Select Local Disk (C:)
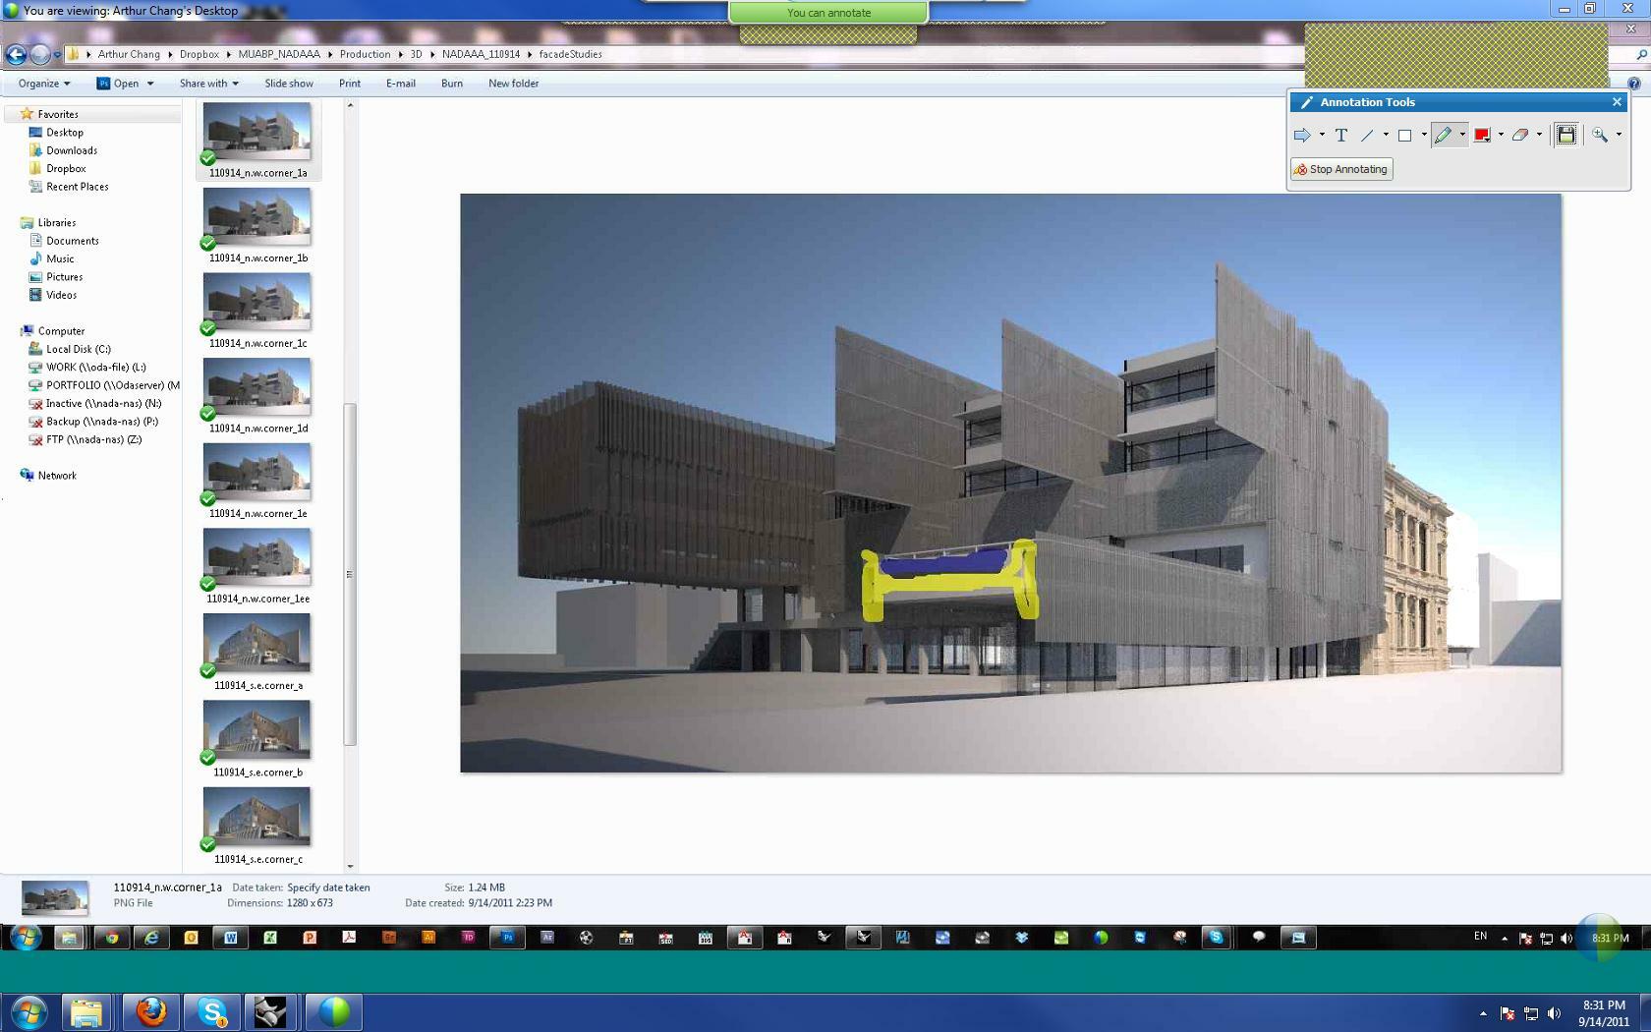 coord(78,349)
